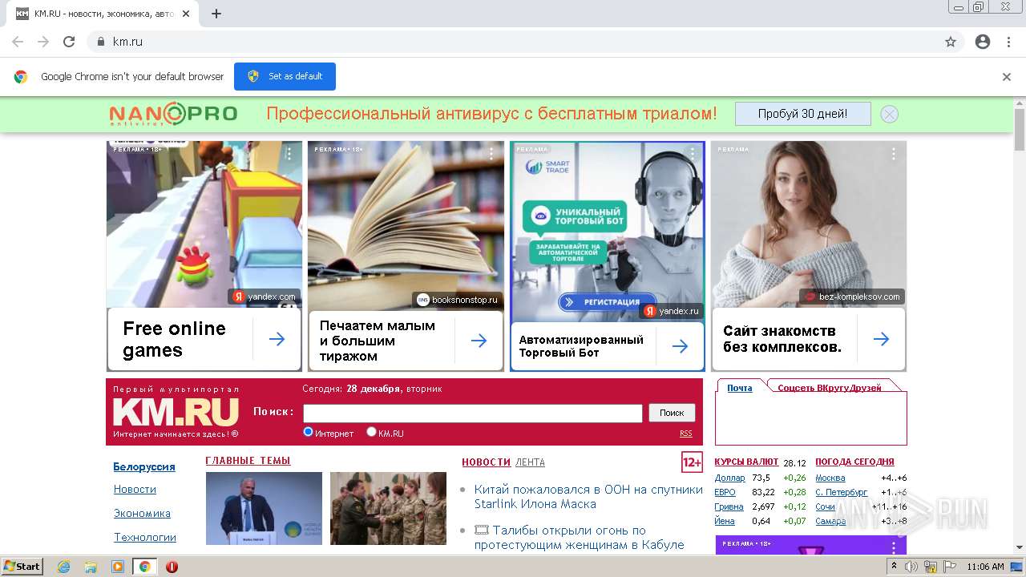The height and width of the screenshot is (577, 1026).
Task: Open the Технологии sidebar link
Action: pyautogui.click(x=145, y=537)
